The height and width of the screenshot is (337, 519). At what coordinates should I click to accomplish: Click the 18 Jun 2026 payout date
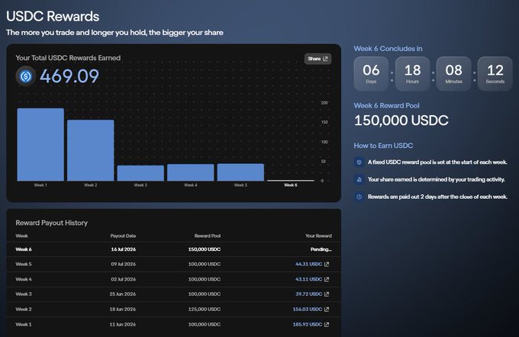coord(123,310)
